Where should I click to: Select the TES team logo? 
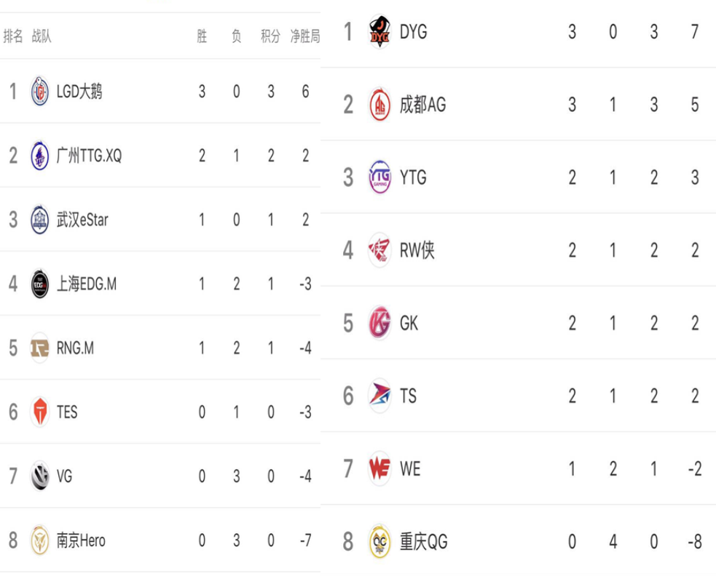coord(40,412)
